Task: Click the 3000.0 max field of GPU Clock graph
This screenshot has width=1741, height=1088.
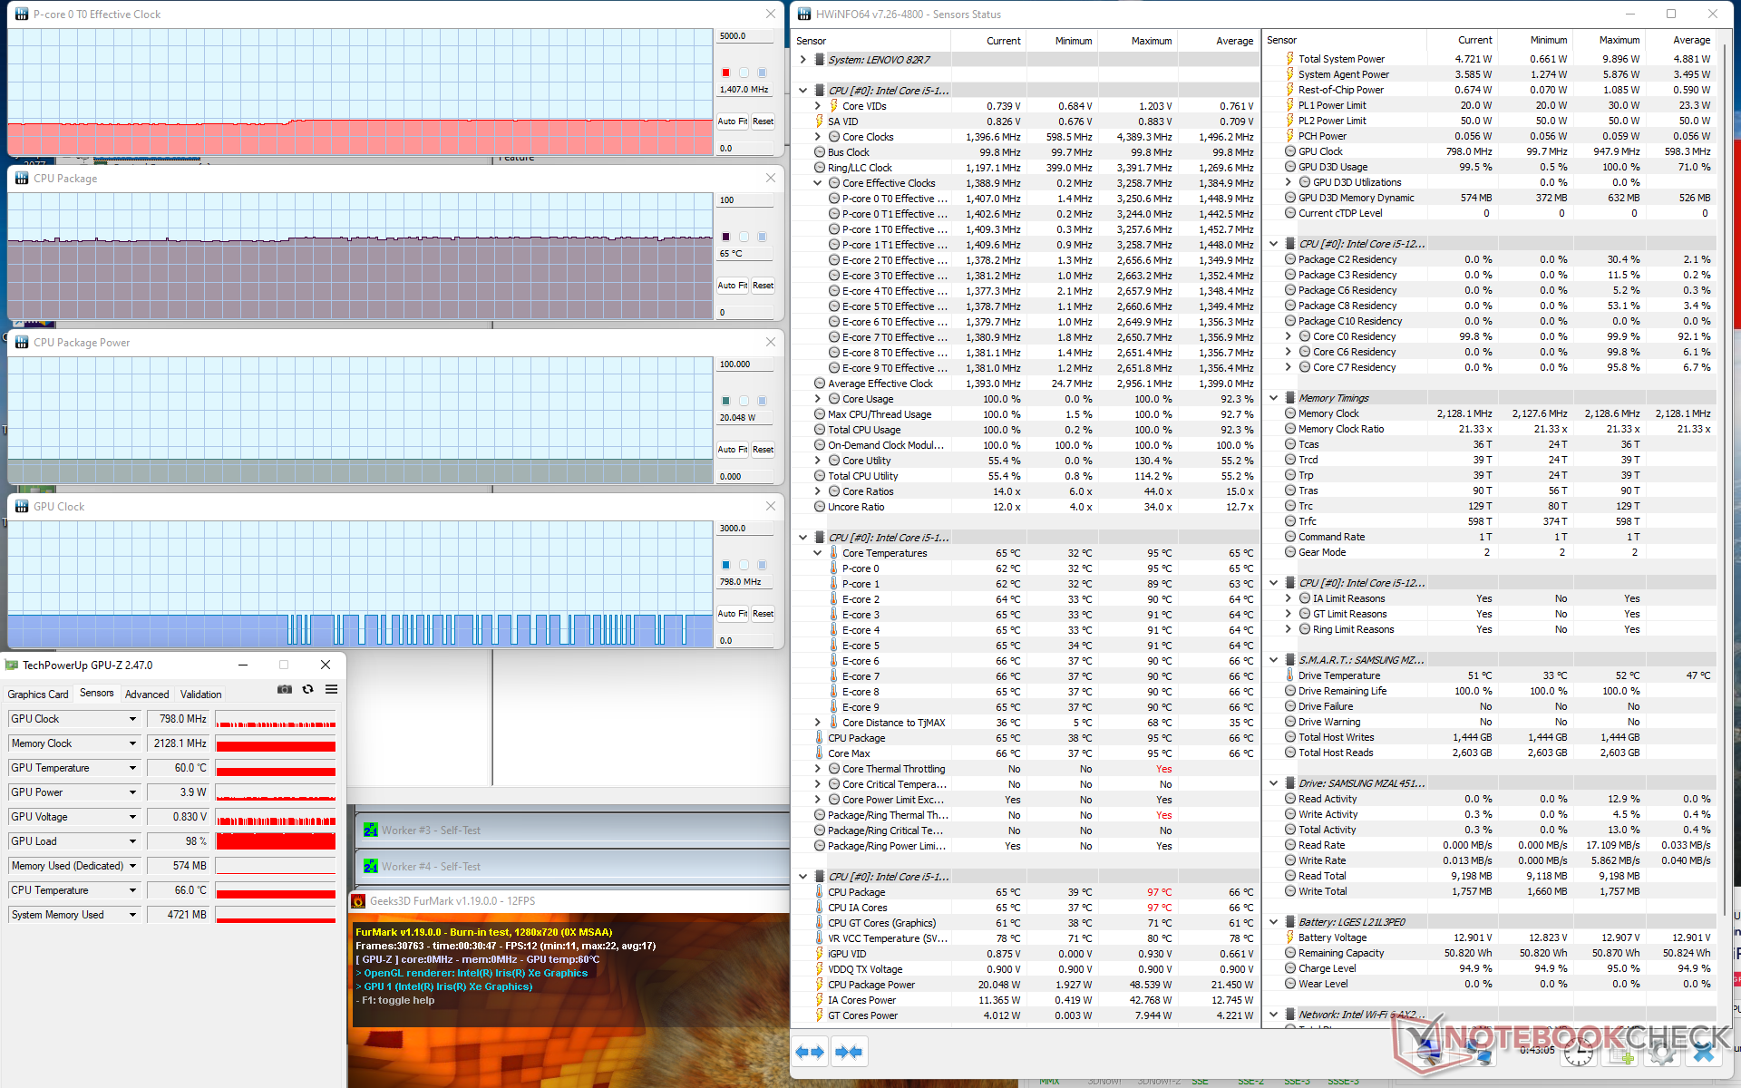Action: point(745,529)
